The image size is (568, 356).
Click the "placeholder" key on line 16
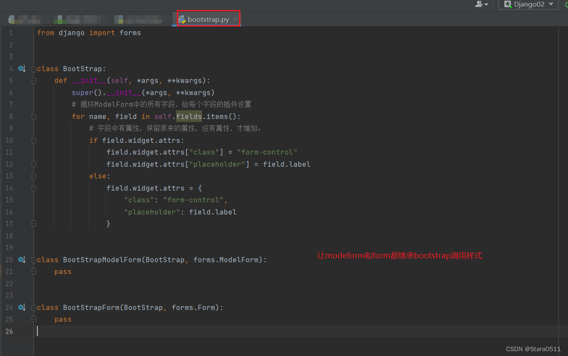click(152, 212)
